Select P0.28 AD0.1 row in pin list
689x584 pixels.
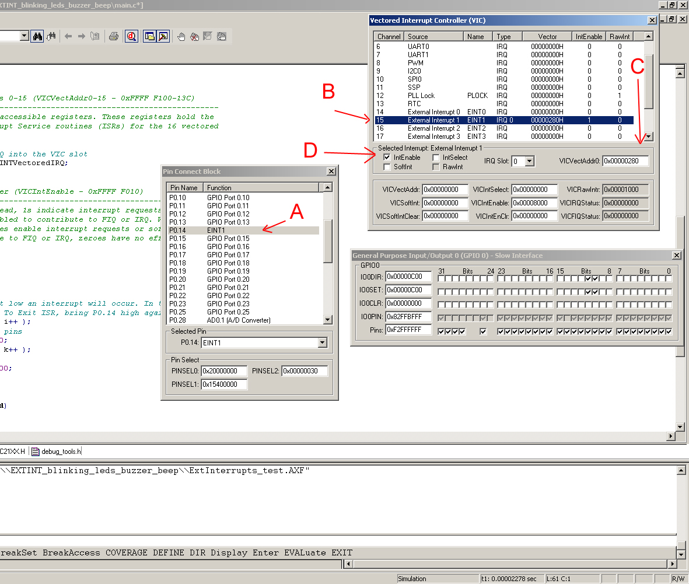[243, 320]
